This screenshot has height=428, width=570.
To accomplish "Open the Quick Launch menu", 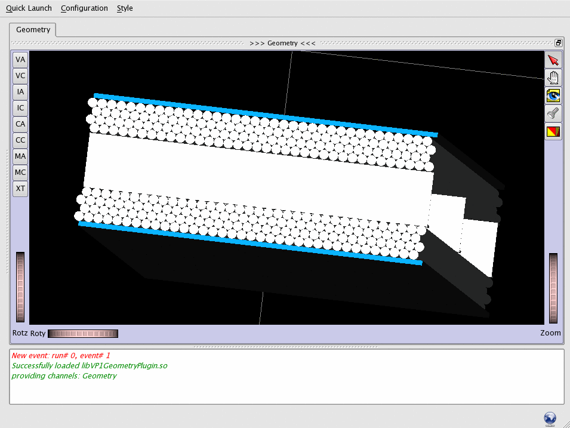I will point(29,8).
